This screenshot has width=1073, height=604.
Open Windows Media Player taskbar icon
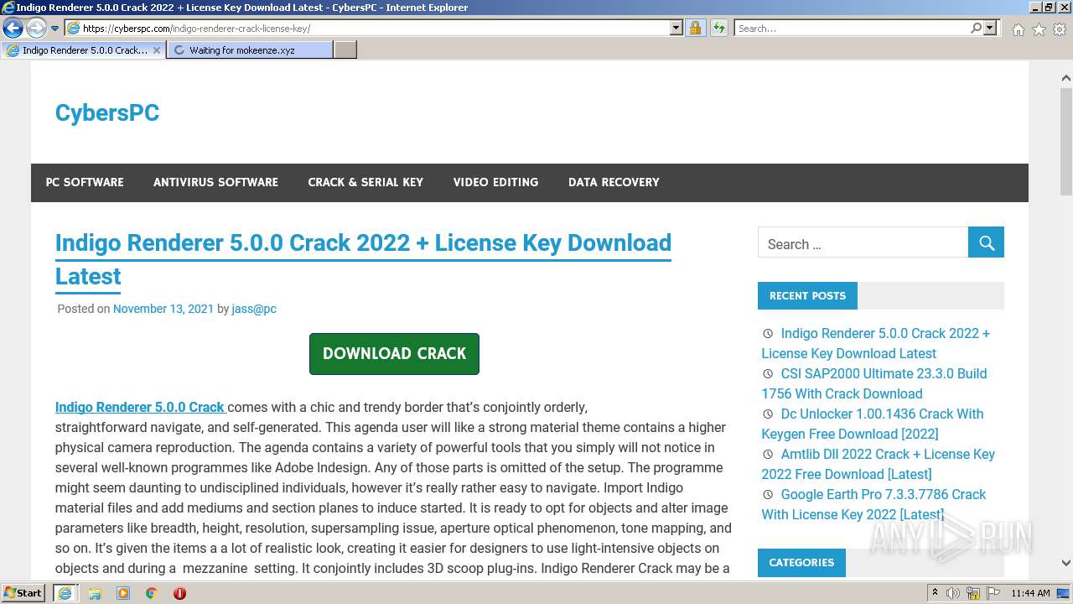point(123,593)
